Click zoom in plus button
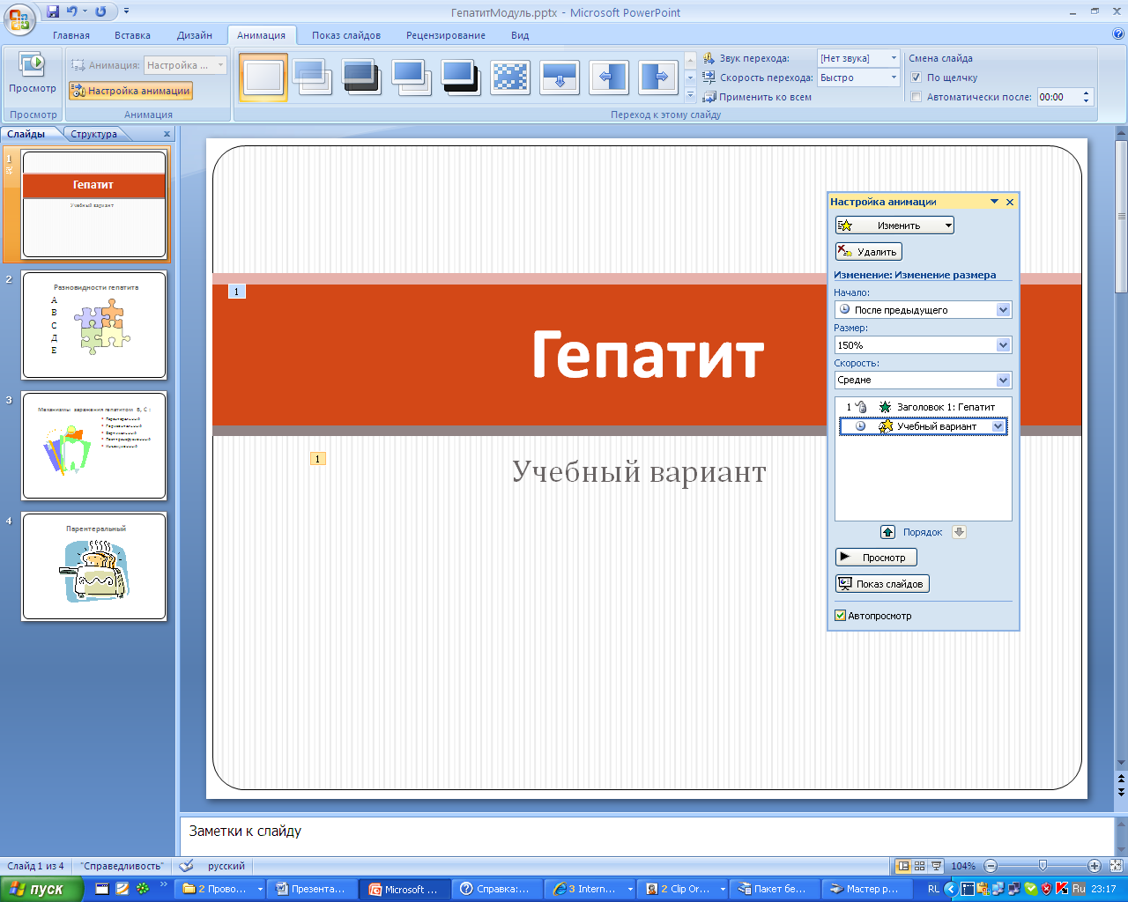1128x902 pixels. 1095,866
